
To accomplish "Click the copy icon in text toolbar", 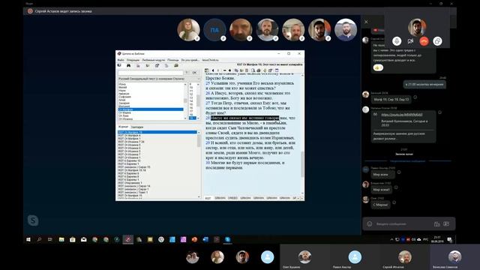I will coord(236,70).
